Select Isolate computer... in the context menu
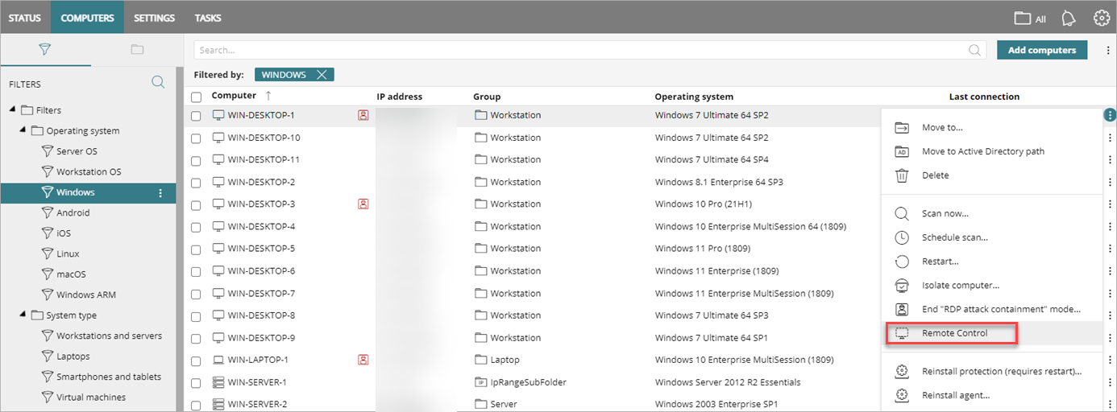Screen dimensions: 1117x412 pyautogui.click(x=960, y=286)
